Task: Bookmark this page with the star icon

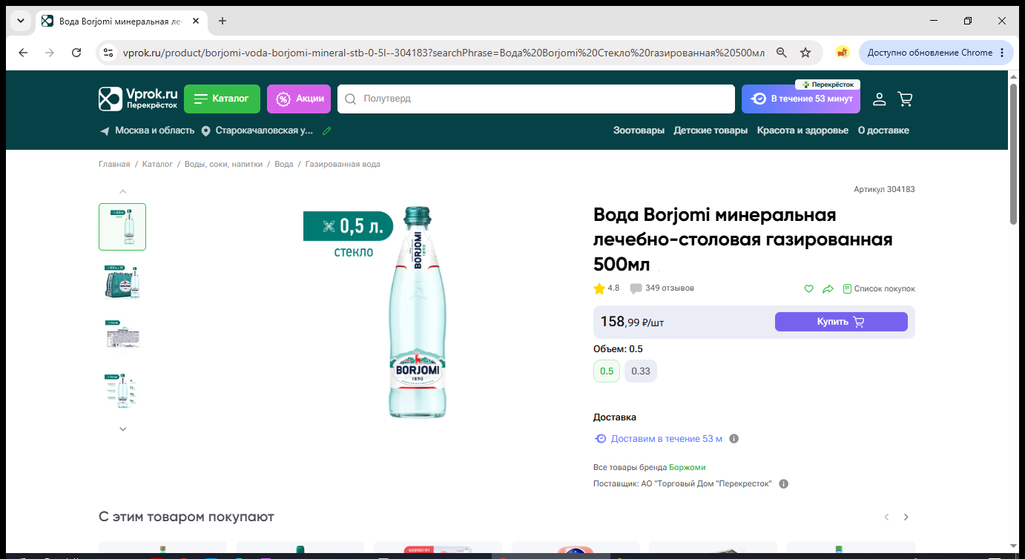Action: (805, 53)
